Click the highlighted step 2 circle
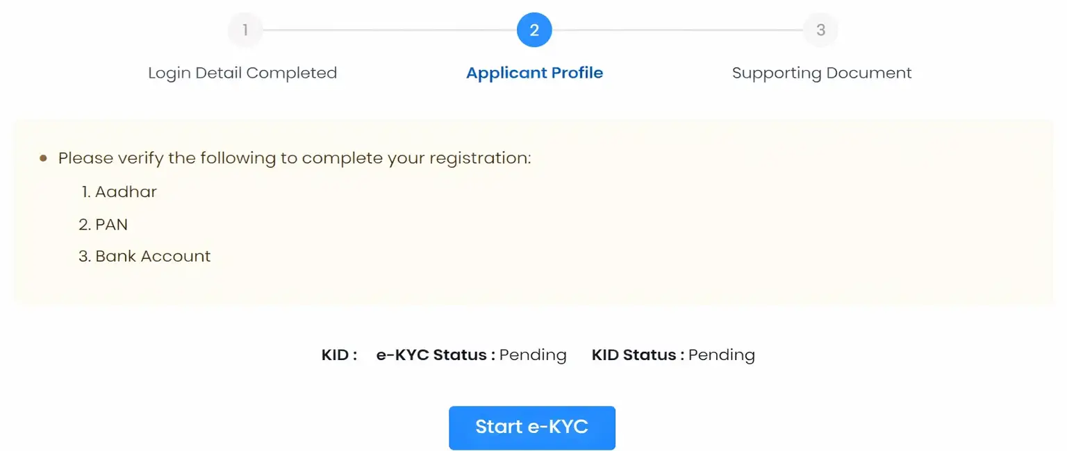The width and height of the screenshot is (1067, 451). pyautogui.click(x=533, y=29)
